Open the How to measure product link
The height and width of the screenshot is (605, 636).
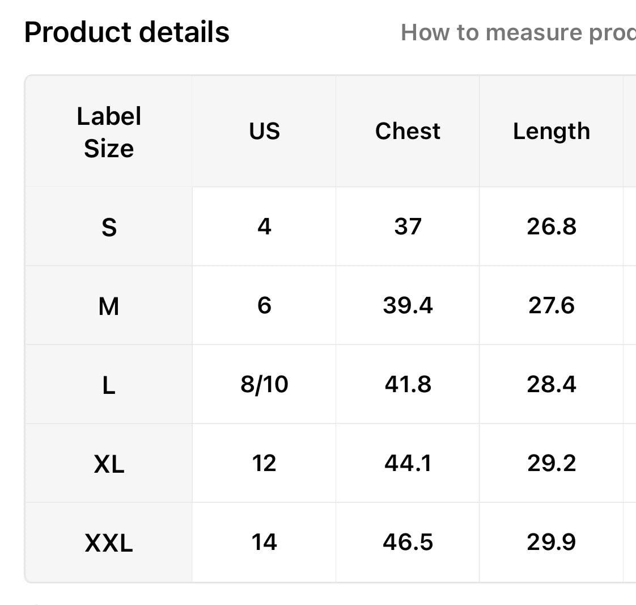(518, 32)
